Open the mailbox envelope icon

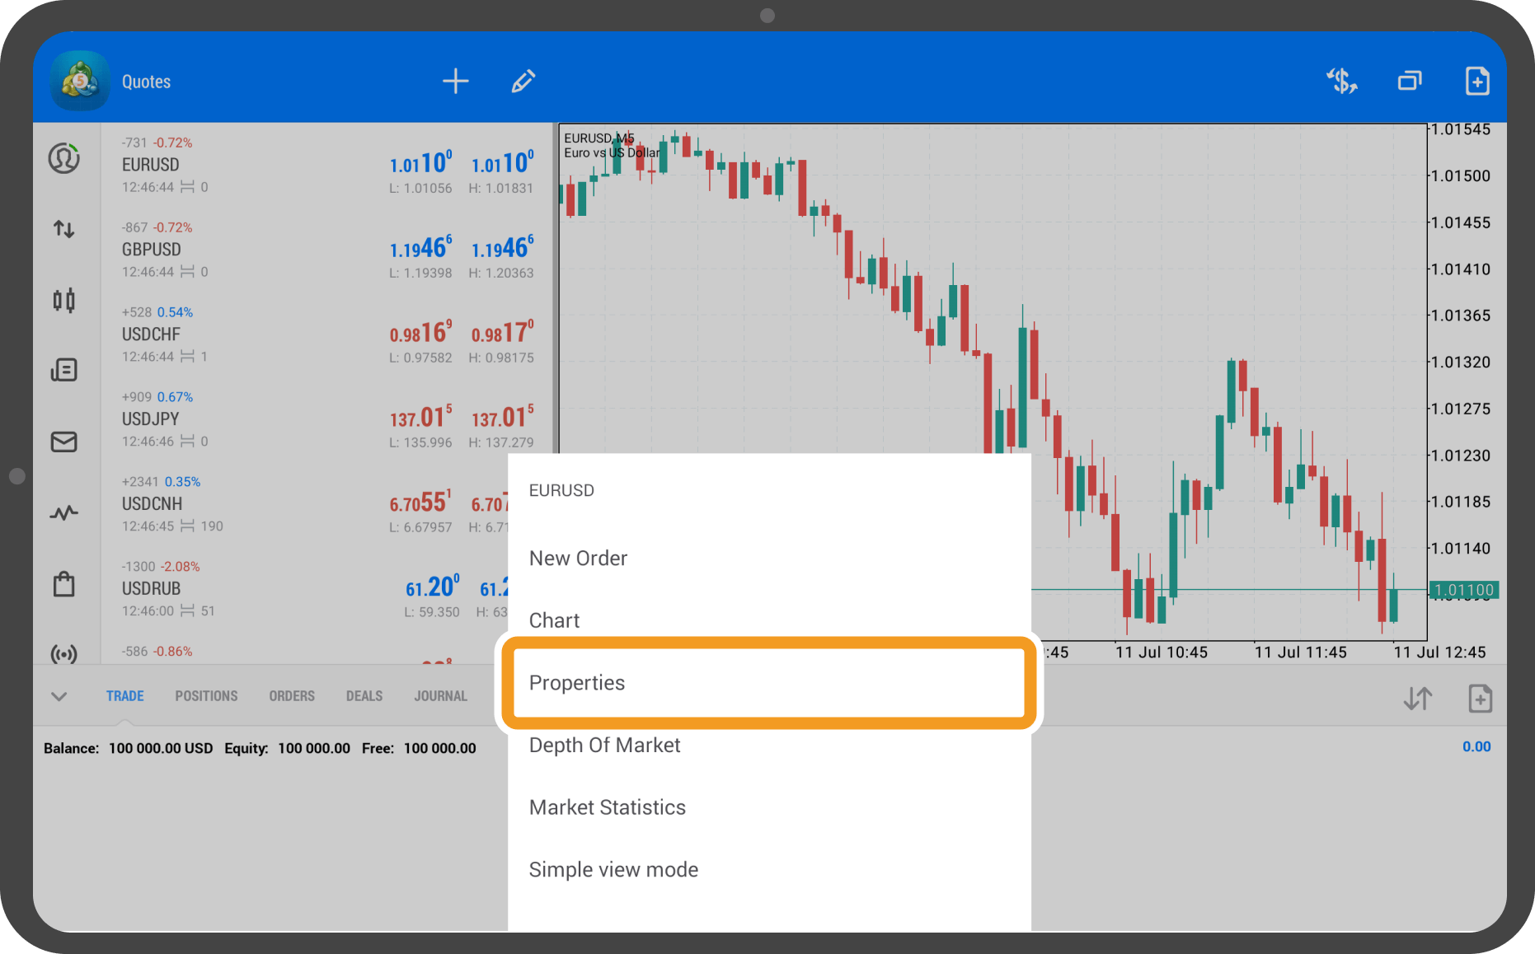(63, 442)
